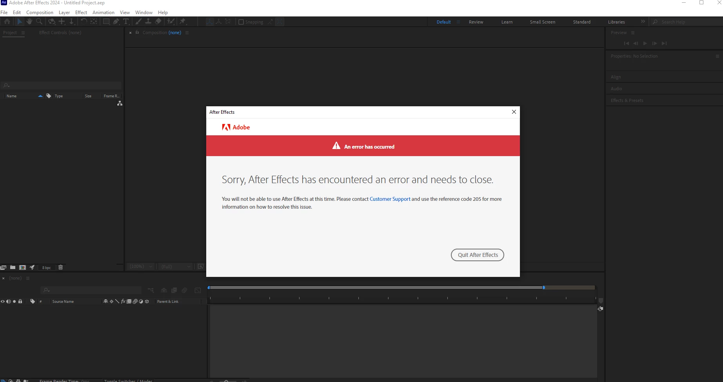Select the Brush tool

(x=138, y=22)
